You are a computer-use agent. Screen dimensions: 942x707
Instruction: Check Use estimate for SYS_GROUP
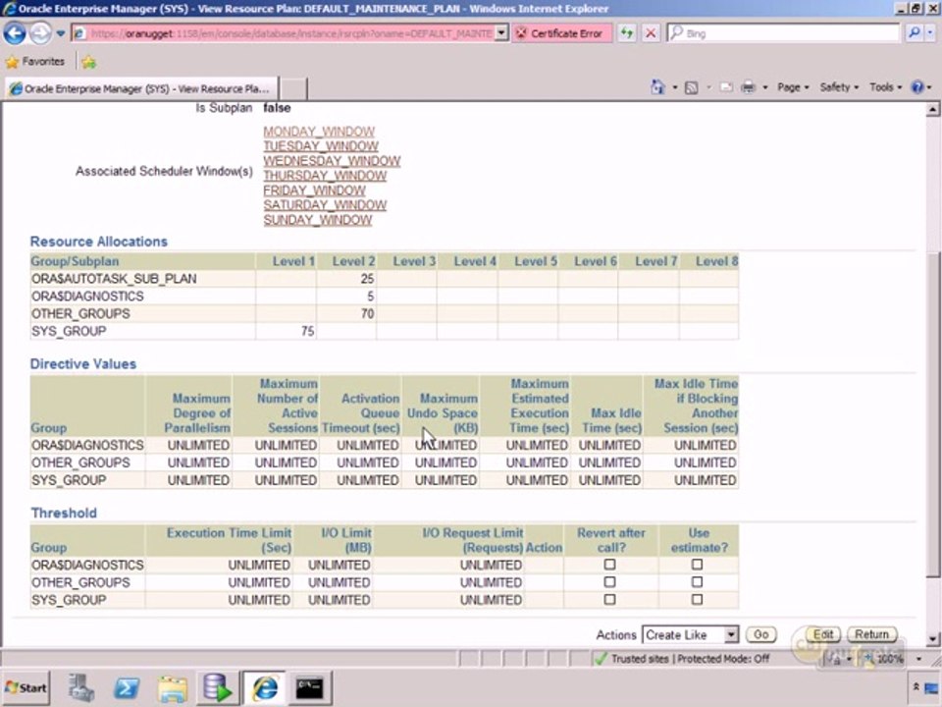point(697,599)
